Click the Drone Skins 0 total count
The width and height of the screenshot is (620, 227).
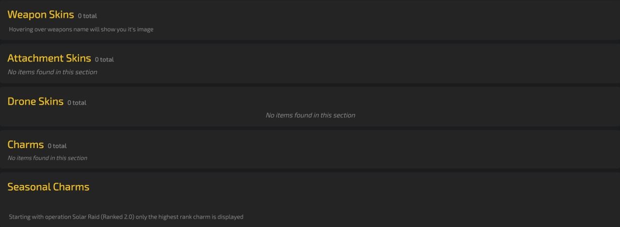point(77,103)
